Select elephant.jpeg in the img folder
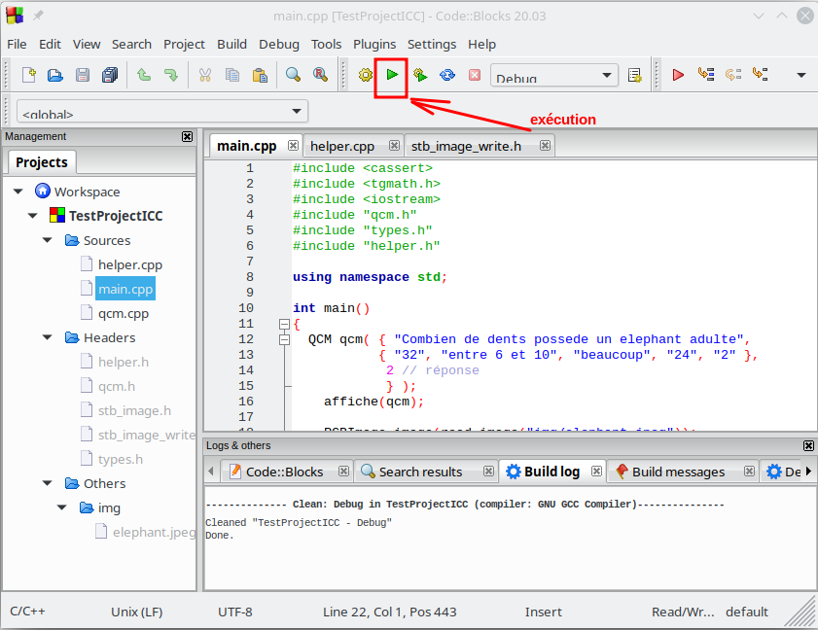 (155, 532)
